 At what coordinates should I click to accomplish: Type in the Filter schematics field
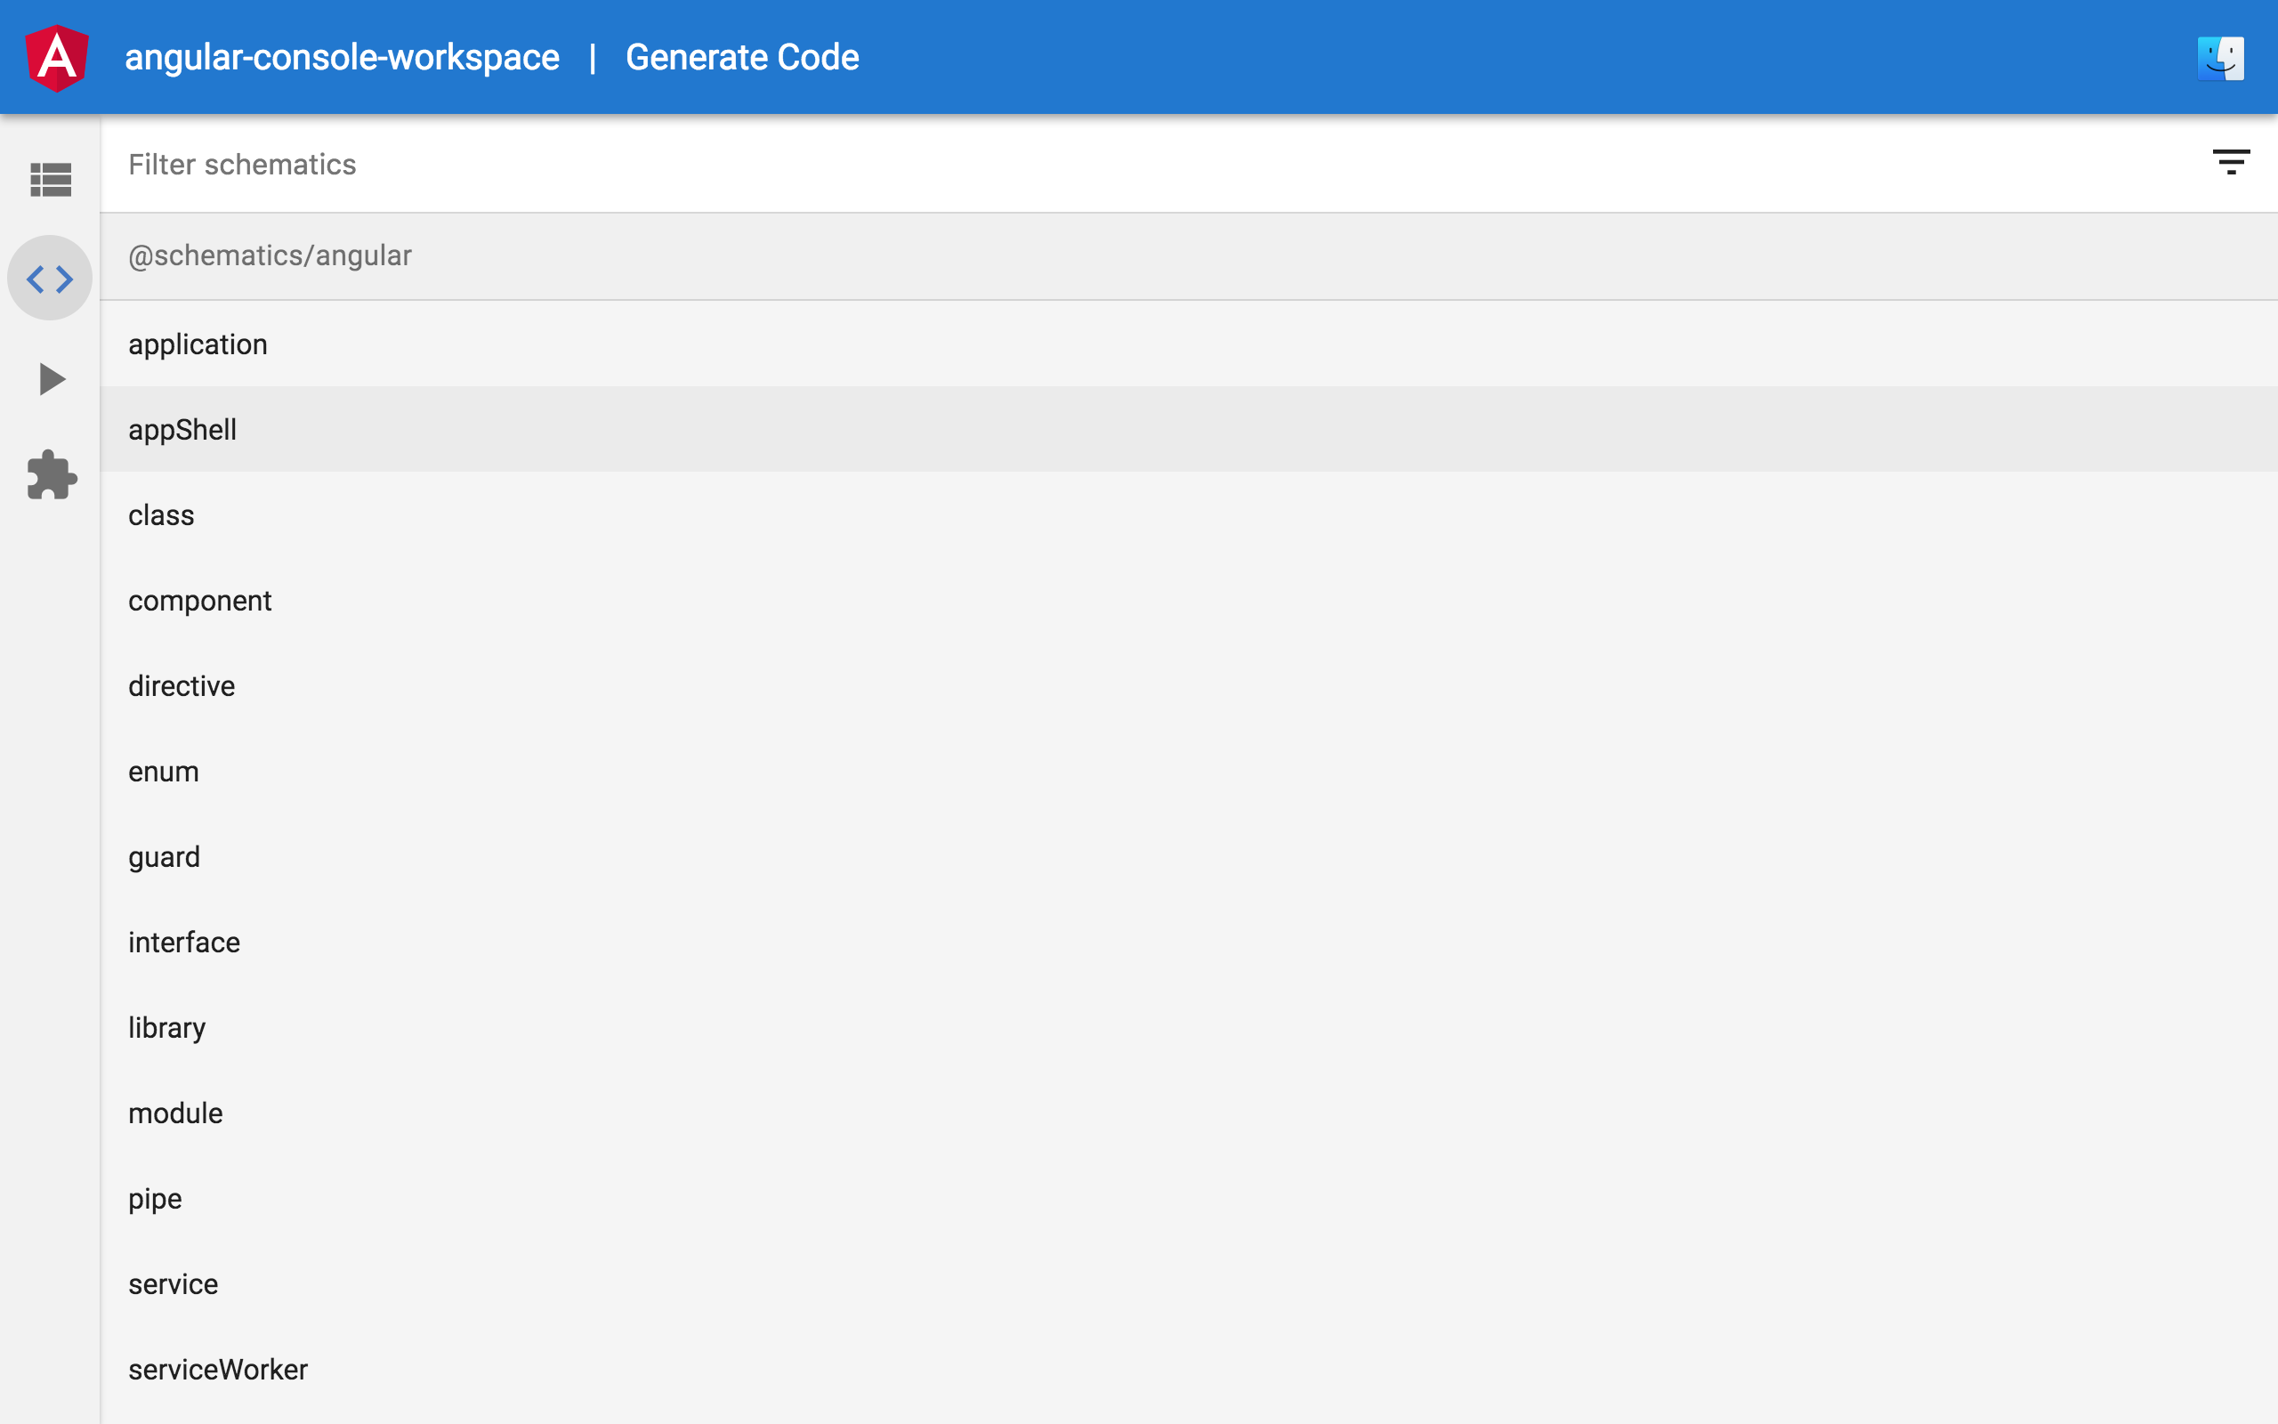click(x=1129, y=165)
